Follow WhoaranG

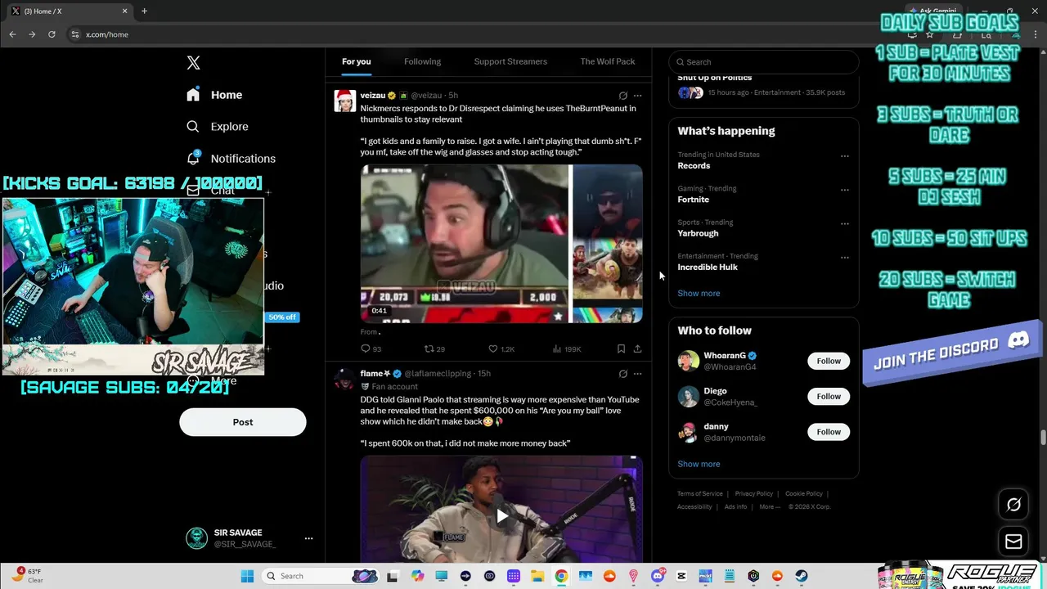click(829, 361)
